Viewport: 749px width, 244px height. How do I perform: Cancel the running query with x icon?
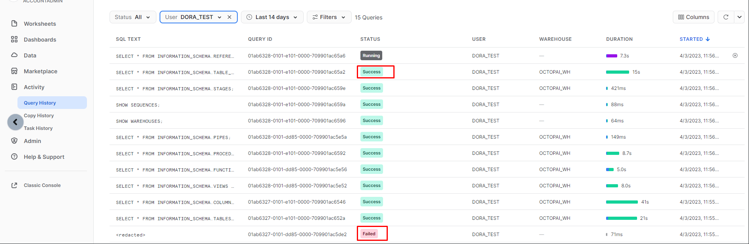pos(735,56)
